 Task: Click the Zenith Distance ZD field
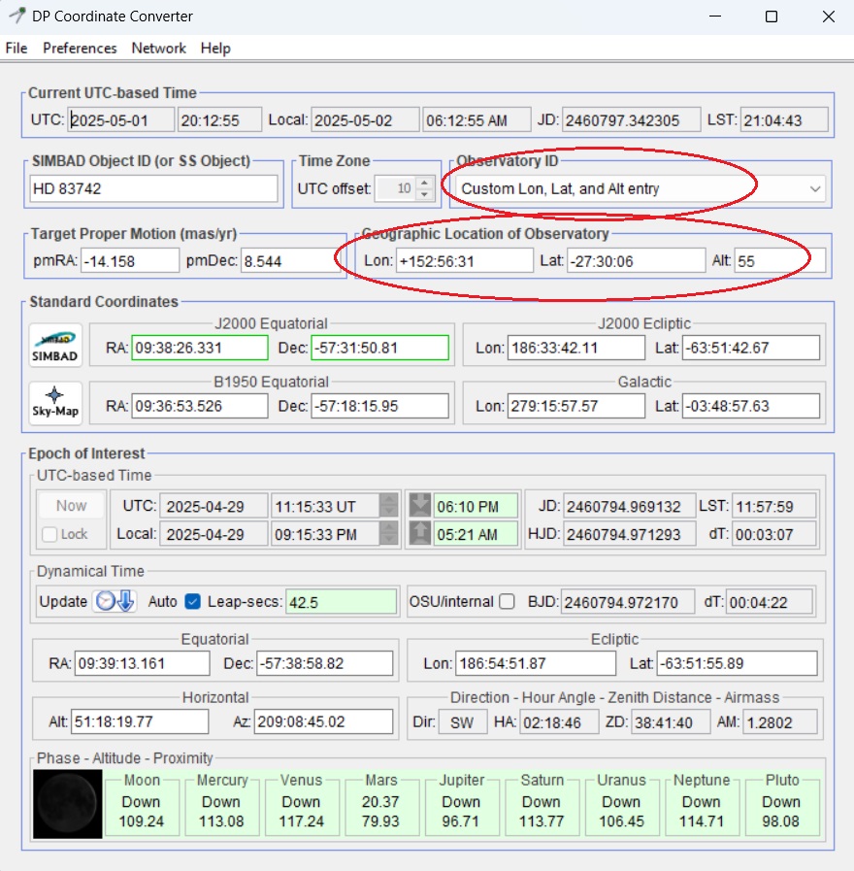pos(671,722)
